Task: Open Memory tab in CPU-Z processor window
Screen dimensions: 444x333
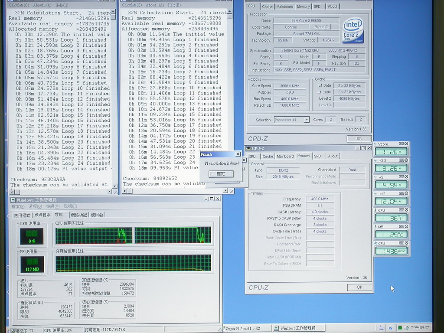Action: 303,7
